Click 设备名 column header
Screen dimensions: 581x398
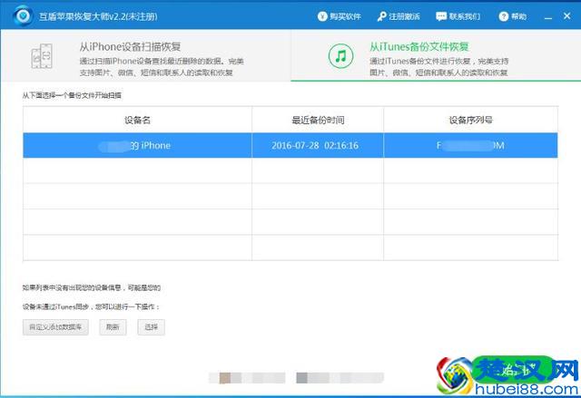click(x=137, y=120)
